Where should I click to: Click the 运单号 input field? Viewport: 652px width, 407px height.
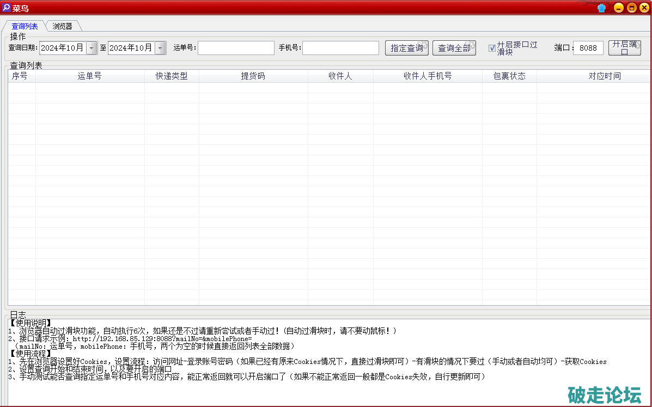(236, 48)
